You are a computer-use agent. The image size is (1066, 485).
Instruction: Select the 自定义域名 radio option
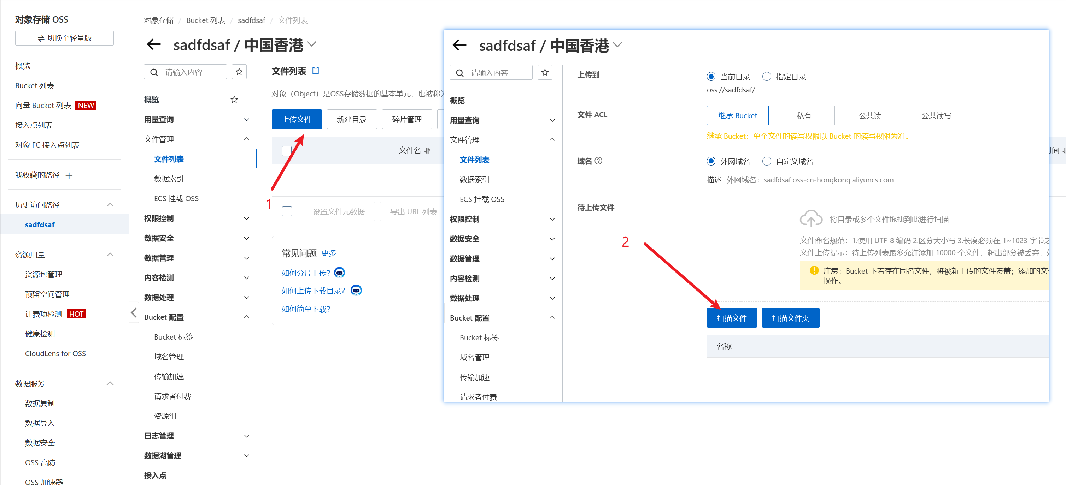point(767,161)
